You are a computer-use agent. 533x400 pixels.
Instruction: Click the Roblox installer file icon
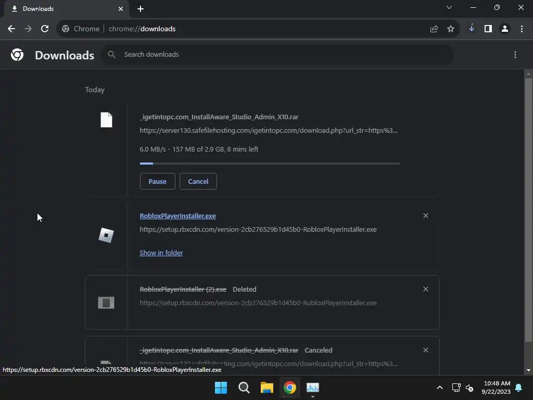coord(106,235)
